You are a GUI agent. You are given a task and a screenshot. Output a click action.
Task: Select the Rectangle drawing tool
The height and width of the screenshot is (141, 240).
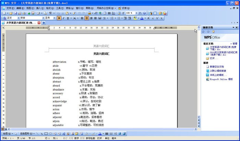point(46,134)
